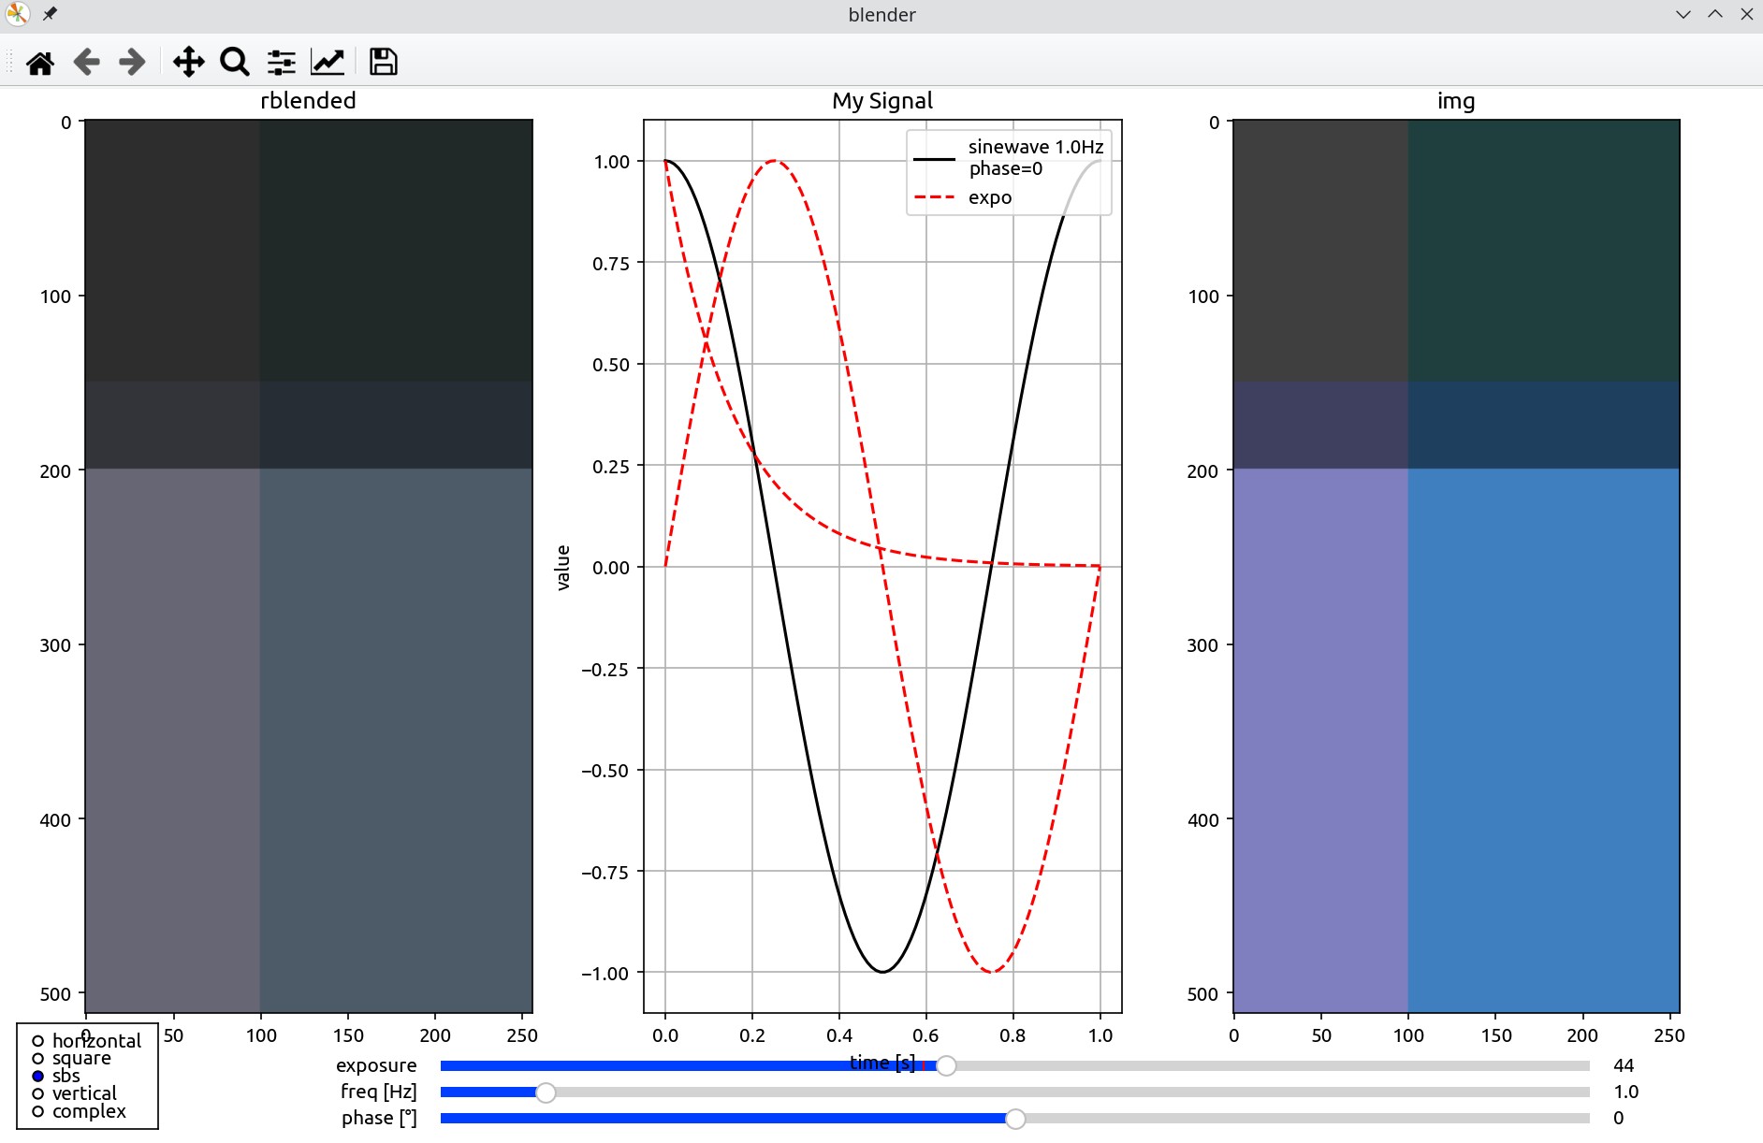The image size is (1763, 1143).
Task: Click the phase slider handle
Action: [x=1015, y=1119]
